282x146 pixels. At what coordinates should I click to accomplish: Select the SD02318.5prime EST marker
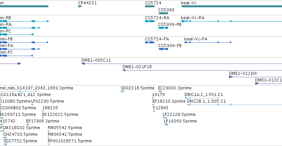(123, 91)
